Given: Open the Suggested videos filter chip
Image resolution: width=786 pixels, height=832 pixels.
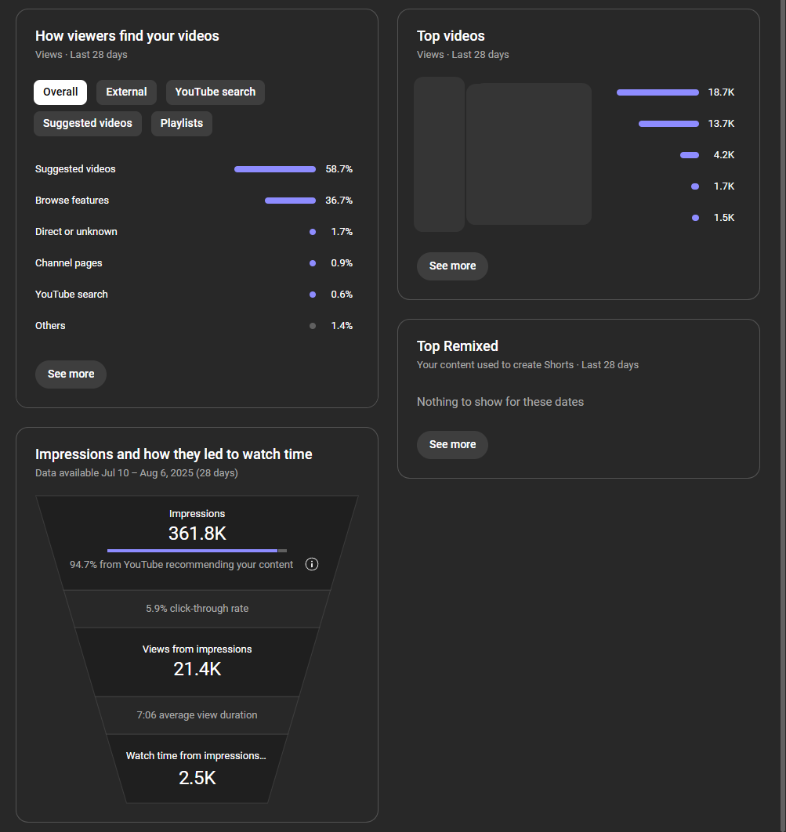Looking at the screenshot, I should coord(87,124).
